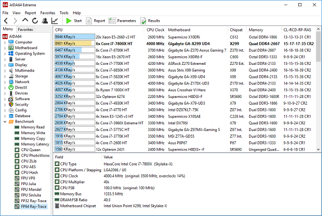The height and width of the screenshot is (216, 322).
Task: Select the FPU Julia benchmark
Action: pos(28,184)
